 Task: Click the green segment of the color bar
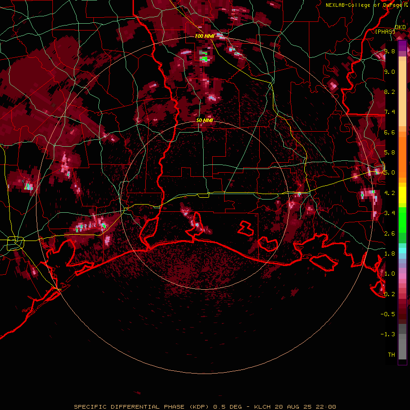click(402, 225)
